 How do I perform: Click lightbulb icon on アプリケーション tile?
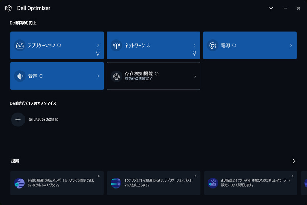tap(98, 53)
